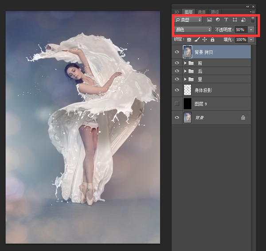Screen dimensions: 266x251
Task: Open the 不透明度 opacity dropdown arrow
Action: (x=251, y=30)
